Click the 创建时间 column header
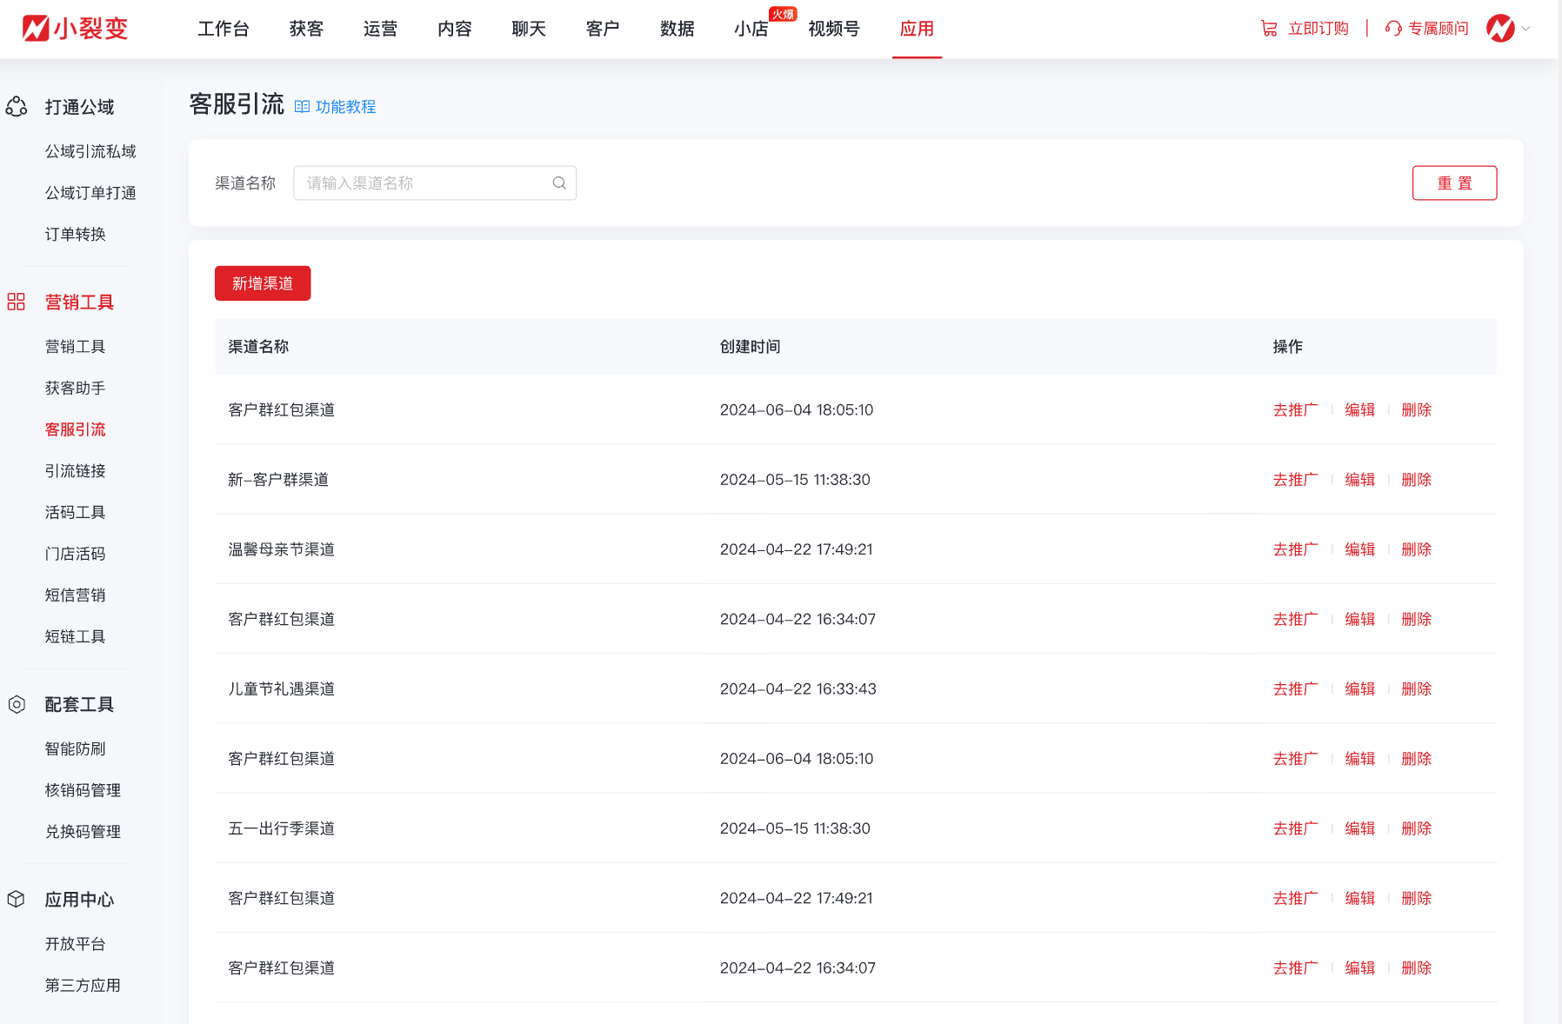The image size is (1562, 1024). pyautogui.click(x=750, y=347)
